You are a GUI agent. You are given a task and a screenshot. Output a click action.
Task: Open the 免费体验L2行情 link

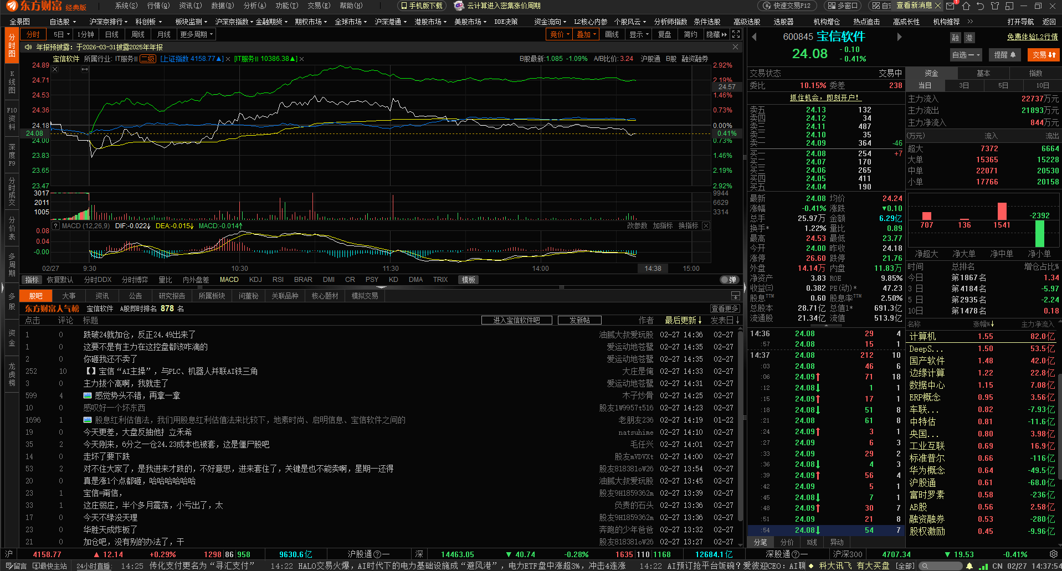point(1032,37)
